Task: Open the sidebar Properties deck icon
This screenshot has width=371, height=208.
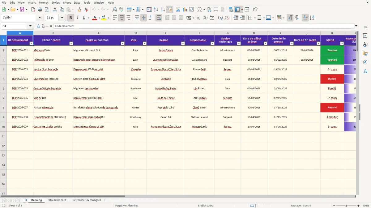Action: [x=365, y=36]
